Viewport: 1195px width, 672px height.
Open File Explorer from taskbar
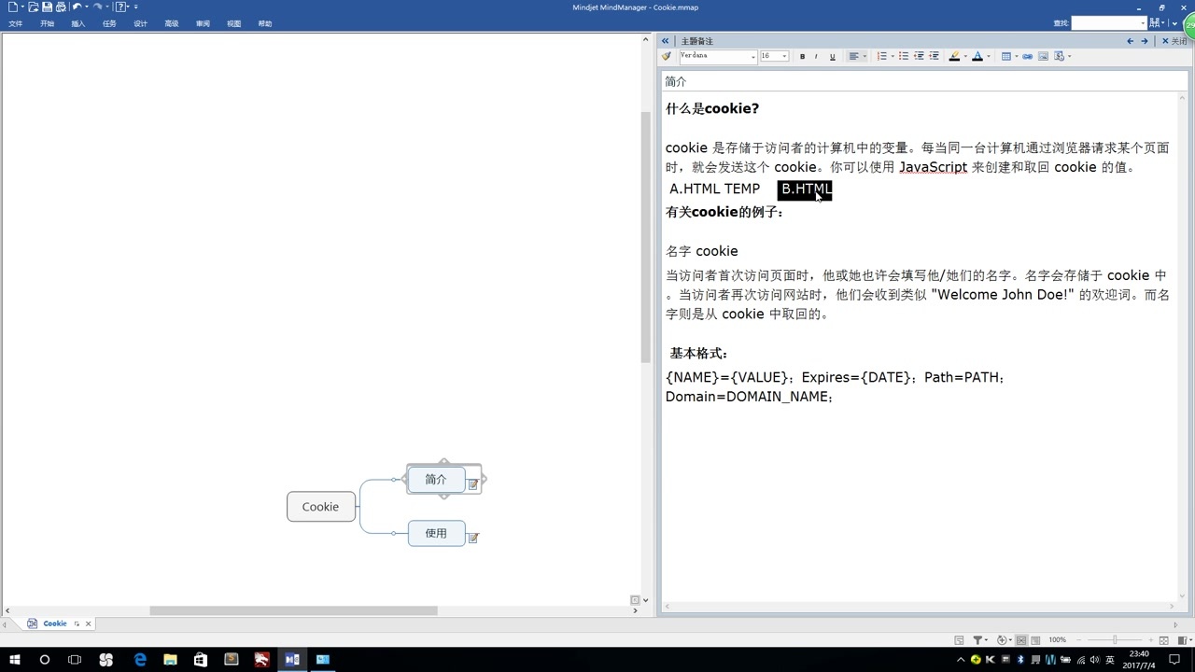[170, 659]
